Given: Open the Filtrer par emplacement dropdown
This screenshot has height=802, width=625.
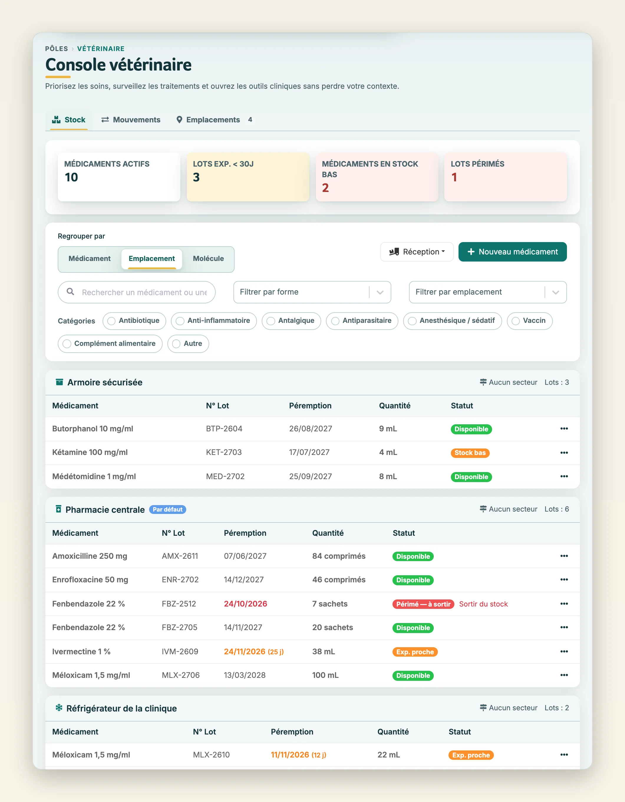Looking at the screenshot, I should tap(488, 292).
